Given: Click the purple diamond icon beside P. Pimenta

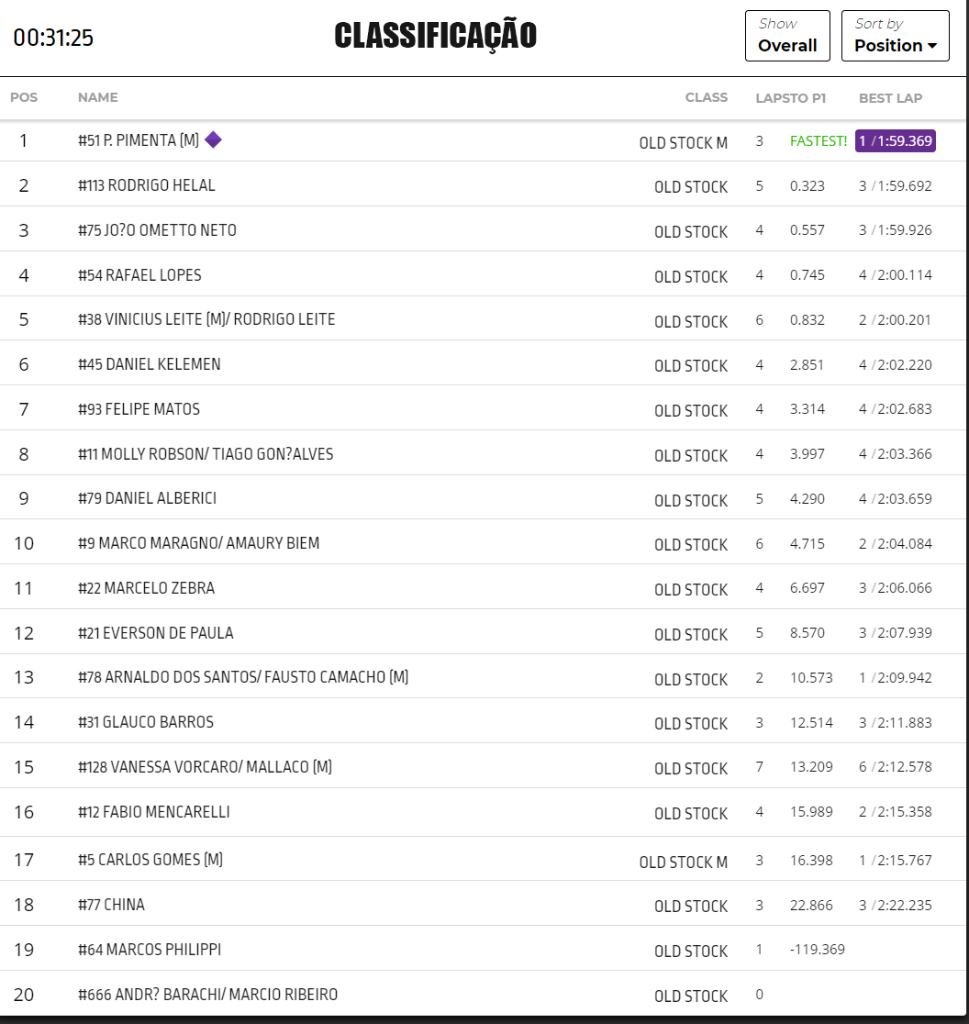Looking at the screenshot, I should click(x=213, y=139).
